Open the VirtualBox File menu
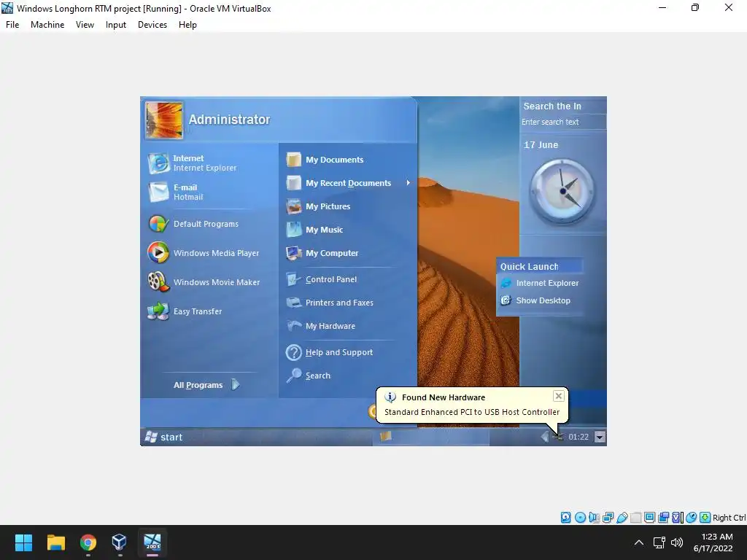The height and width of the screenshot is (560, 747). [x=12, y=25]
